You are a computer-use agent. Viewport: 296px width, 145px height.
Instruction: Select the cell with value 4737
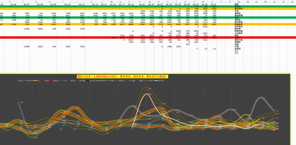205,24
